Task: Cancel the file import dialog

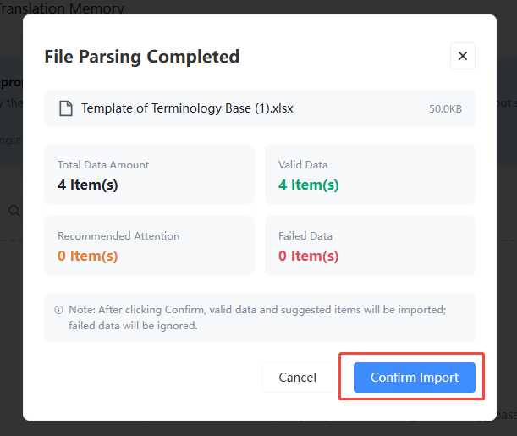Action: 297,378
